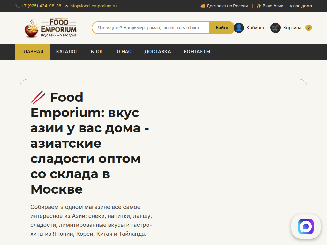The image size is (327, 245).
Task: Open email link info@food-emporium.ru
Action: click(x=93, y=6)
